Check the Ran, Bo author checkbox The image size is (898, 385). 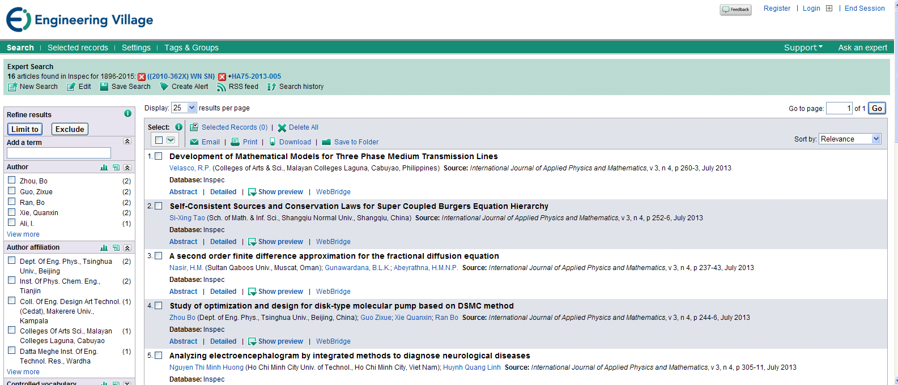(x=11, y=202)
